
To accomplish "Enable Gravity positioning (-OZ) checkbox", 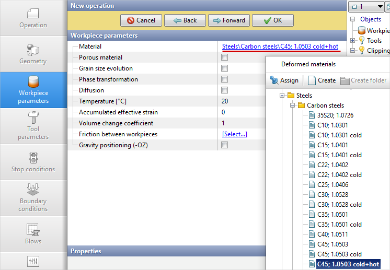I will pos(224,145).
